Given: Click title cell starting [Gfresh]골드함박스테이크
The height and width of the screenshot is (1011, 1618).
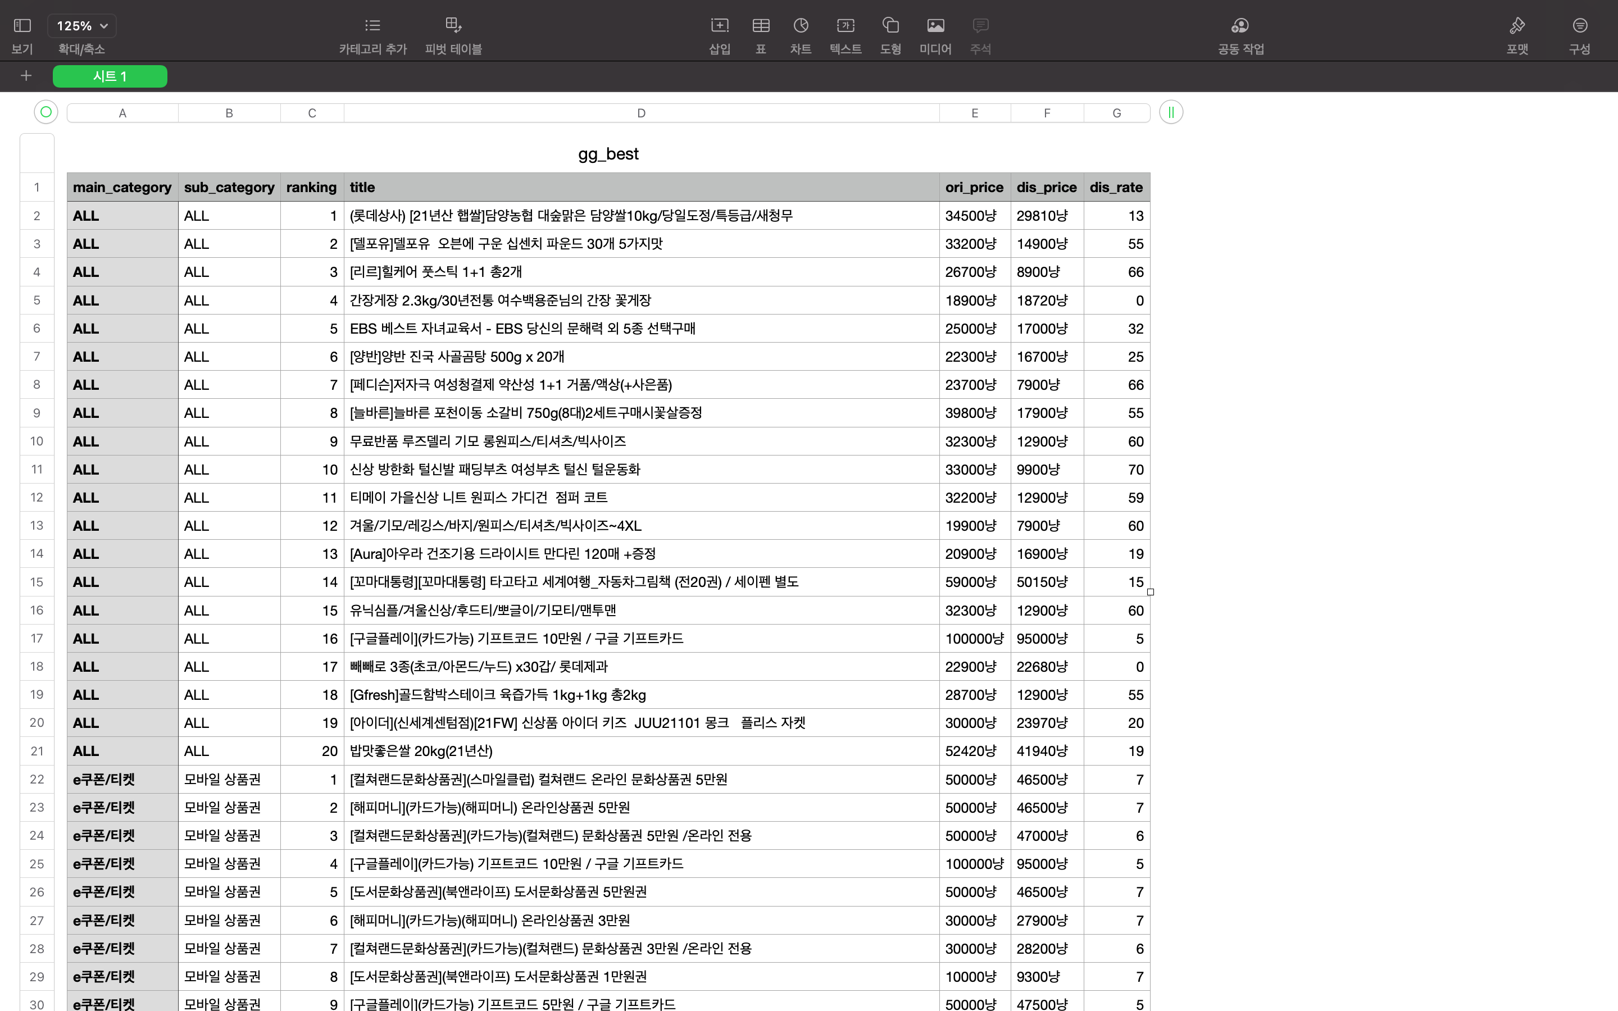Looking at the screenshot, I should pos(641,695).
